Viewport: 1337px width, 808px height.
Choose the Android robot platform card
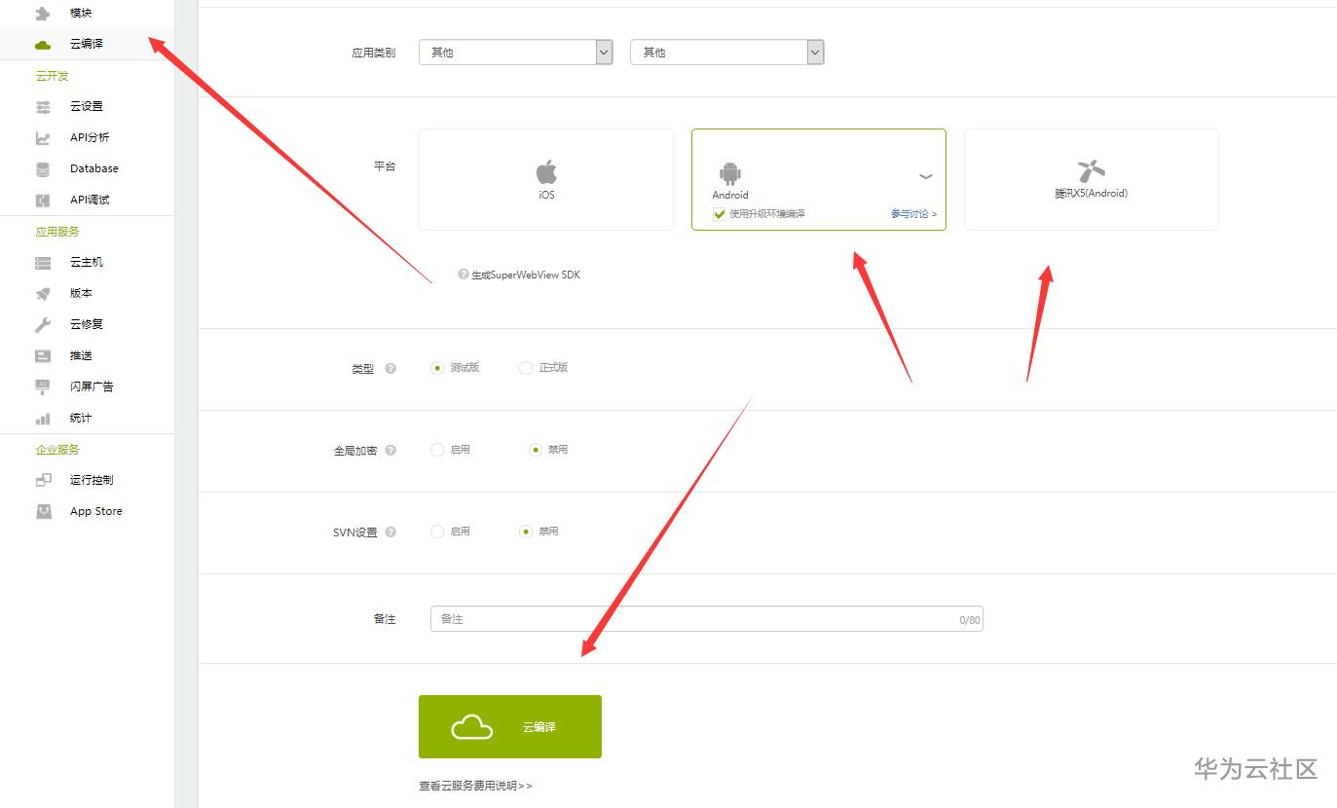pos(819,180)
